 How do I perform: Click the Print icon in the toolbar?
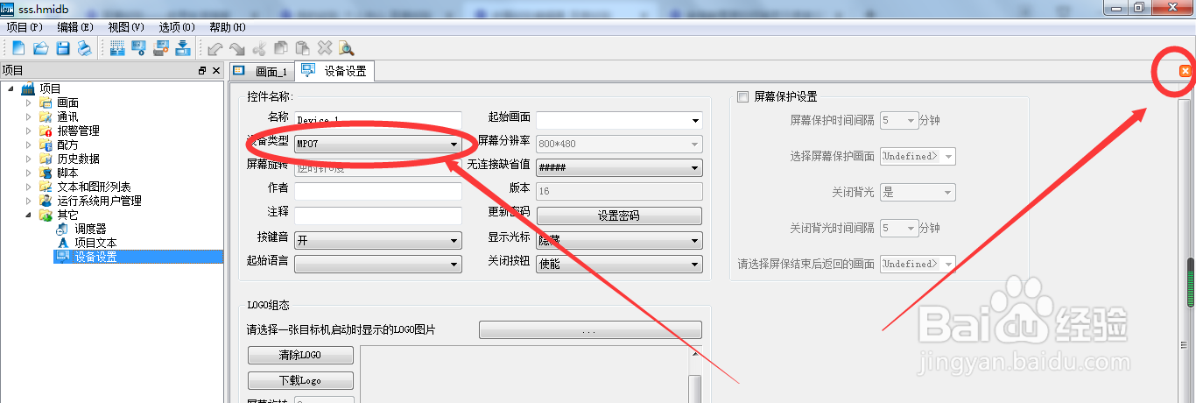tap(84, 48)
